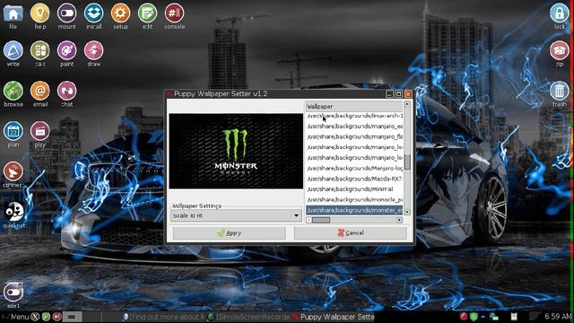The height and width of the screenshot is (323, 574).
Task: Click the wallpaper list scroll-down arrow
Action: click(x=407, y=213)
